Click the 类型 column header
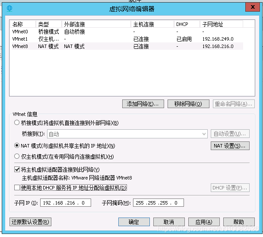 pos(49,24)
